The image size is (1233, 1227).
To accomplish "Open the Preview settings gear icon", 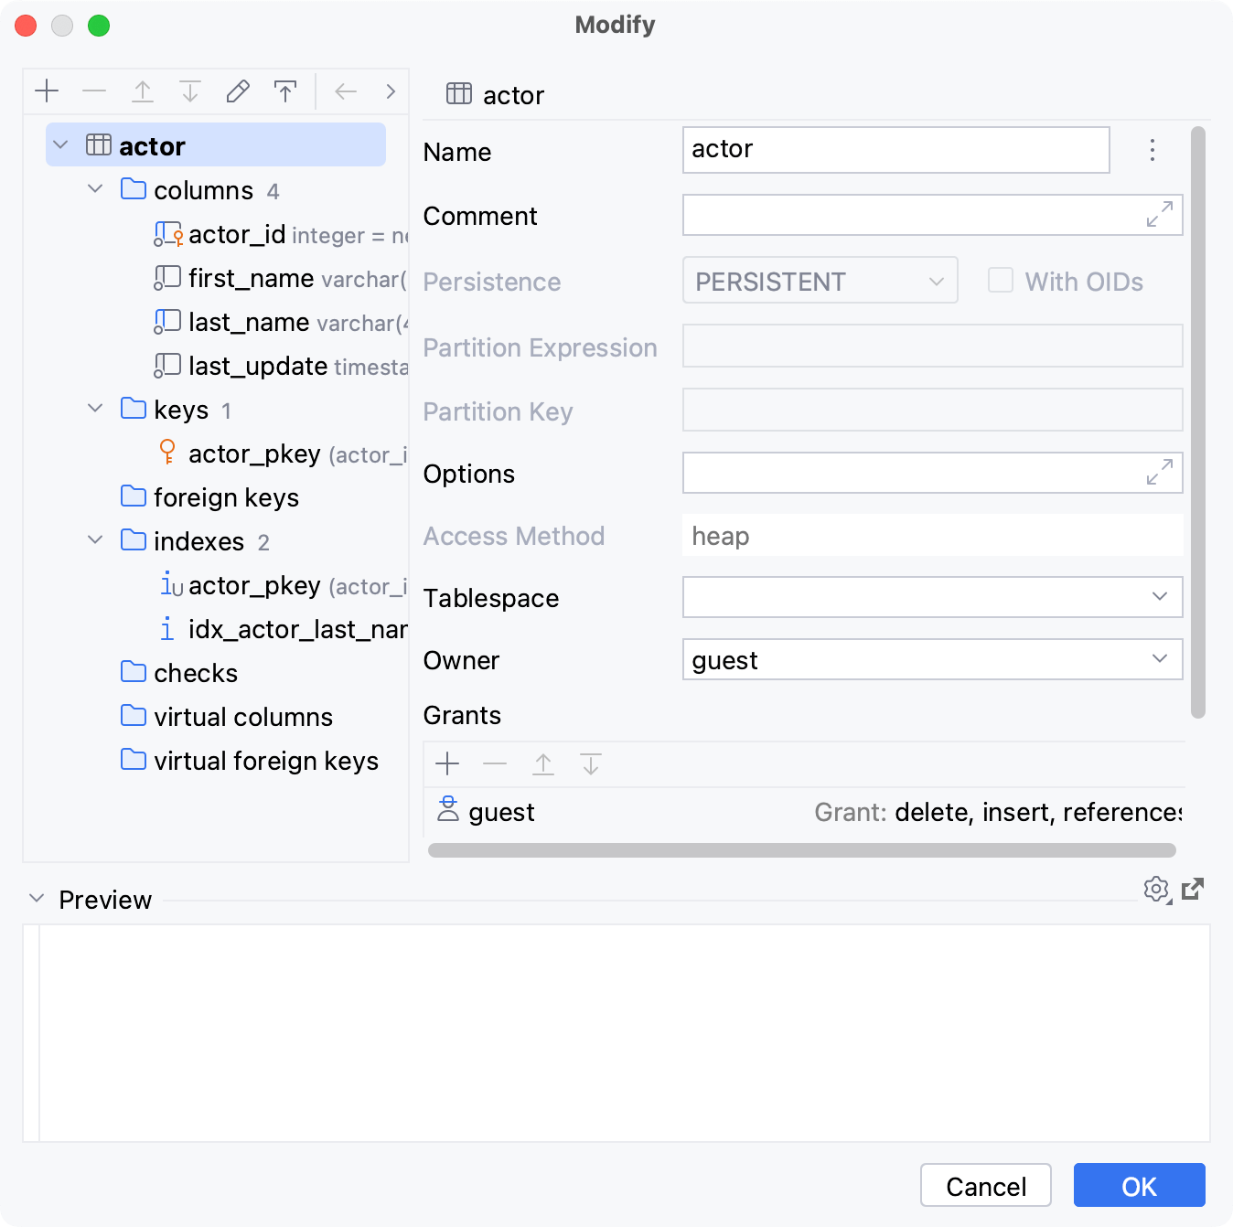I will (x=1156, y=890).
